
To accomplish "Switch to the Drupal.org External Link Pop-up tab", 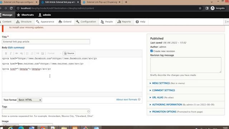I will 102,2.
